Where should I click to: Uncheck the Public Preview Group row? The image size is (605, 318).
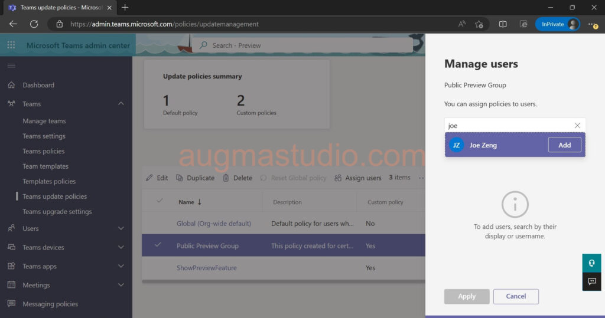158,245
